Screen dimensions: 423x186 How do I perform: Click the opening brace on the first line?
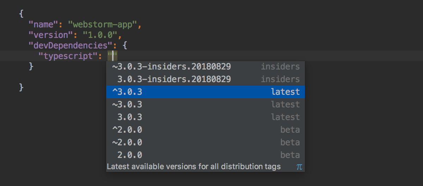click(x=21, y=15)
